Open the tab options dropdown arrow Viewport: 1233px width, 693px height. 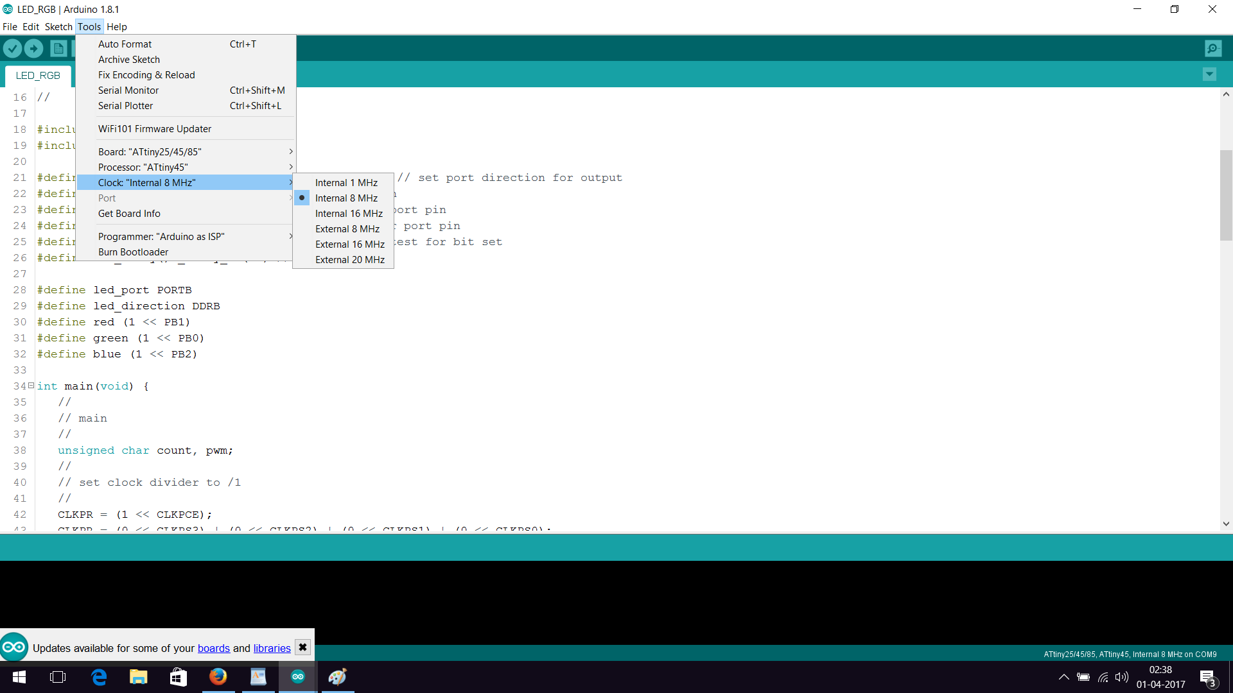(1209, 74)
